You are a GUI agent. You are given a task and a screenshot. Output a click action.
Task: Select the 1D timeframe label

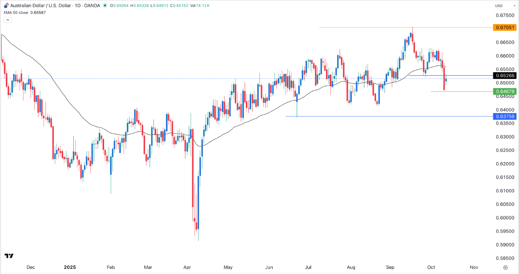pyautogui.click(x=77, y=6)
